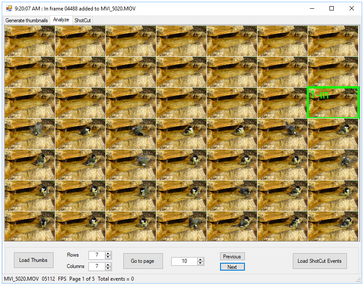Click Load ShotCut Events button
The image size is (363, 285).
[x=319, y=261]
